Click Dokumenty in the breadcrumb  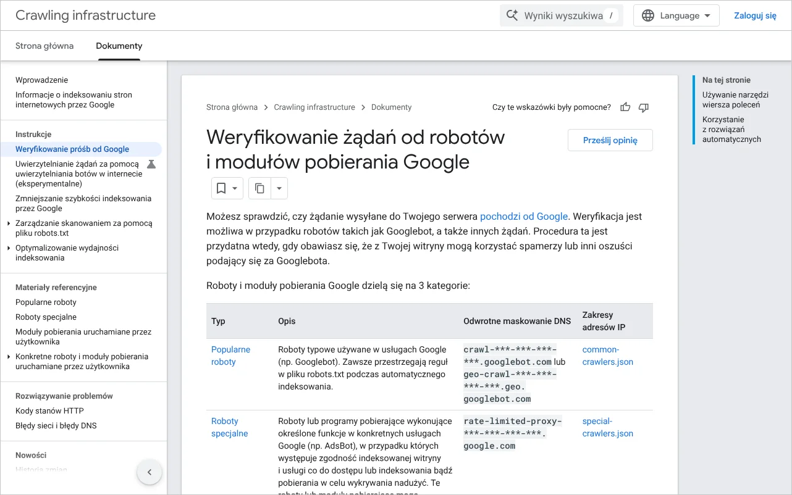tap(391, 107)
